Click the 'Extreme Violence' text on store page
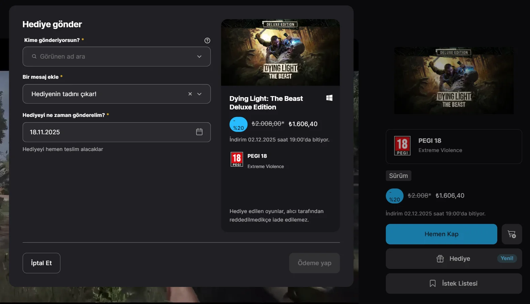 [440, 150]
